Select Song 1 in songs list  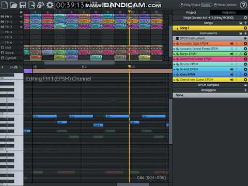(x=210, y=28)
